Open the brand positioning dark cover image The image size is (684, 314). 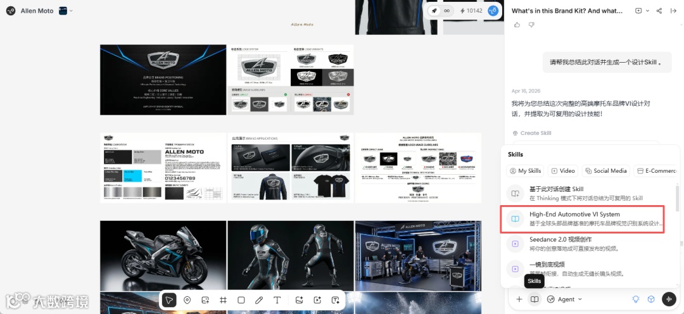tap(163, 80)
